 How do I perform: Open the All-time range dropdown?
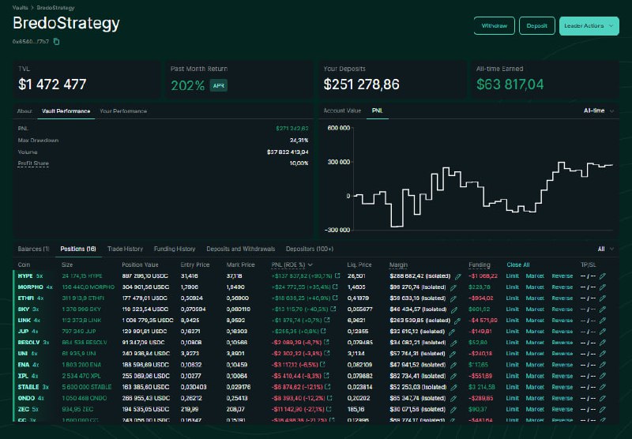(x=599, y=111)
